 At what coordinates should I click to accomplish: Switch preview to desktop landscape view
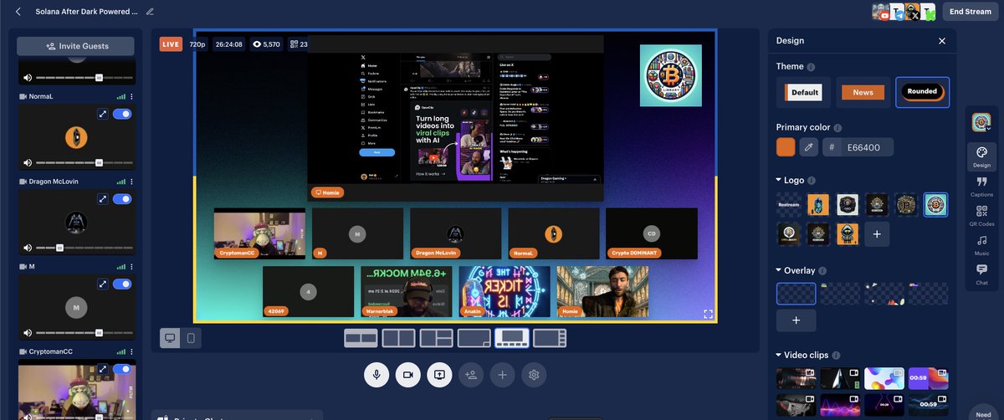(x=171, y=338)
